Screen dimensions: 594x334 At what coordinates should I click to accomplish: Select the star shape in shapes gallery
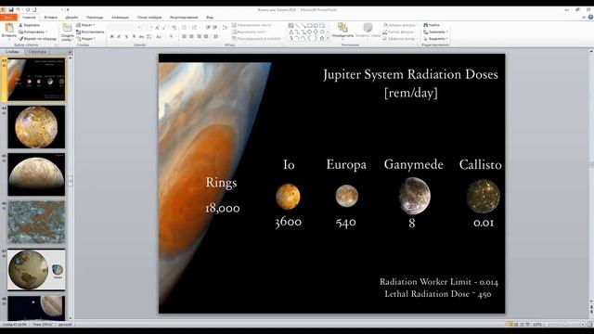[322, 38]
